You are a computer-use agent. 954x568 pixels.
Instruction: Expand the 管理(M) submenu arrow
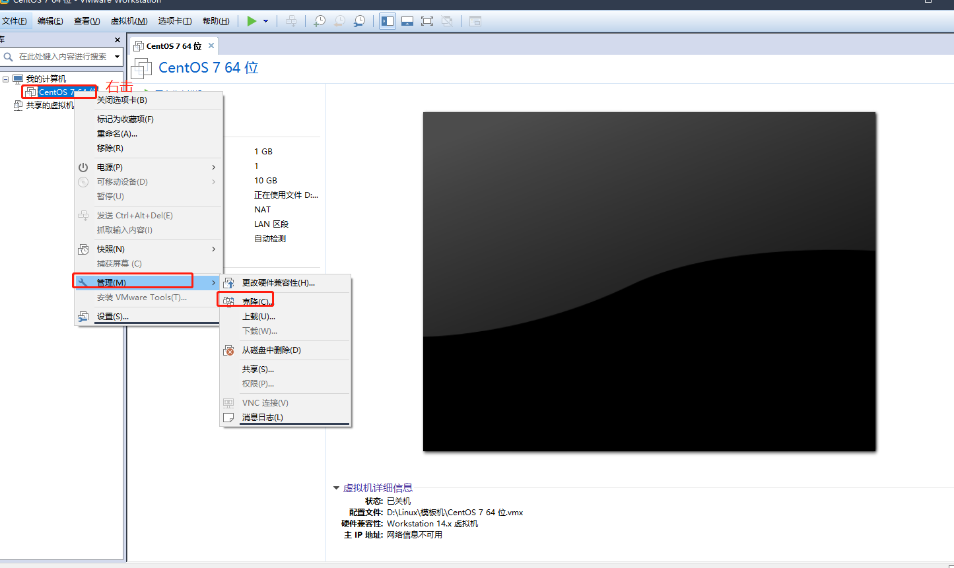[x=213, y=282]
